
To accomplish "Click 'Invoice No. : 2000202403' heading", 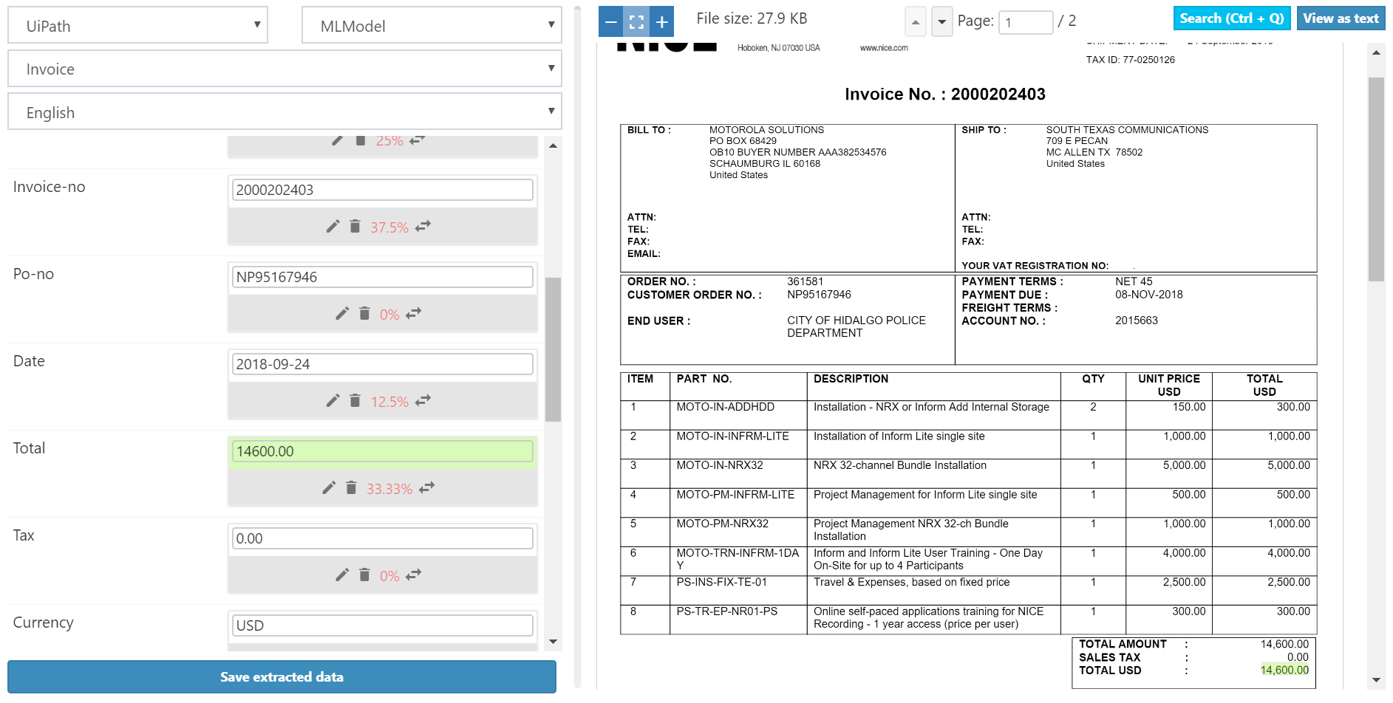I will 945,94.
